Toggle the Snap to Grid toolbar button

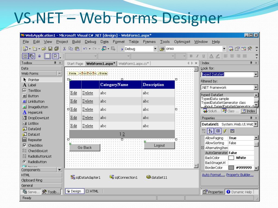[x=56, y=56]
